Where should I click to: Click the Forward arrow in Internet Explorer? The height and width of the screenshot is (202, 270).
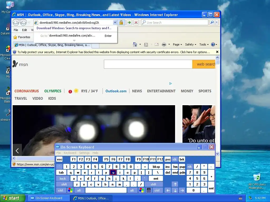pos(23,22)
